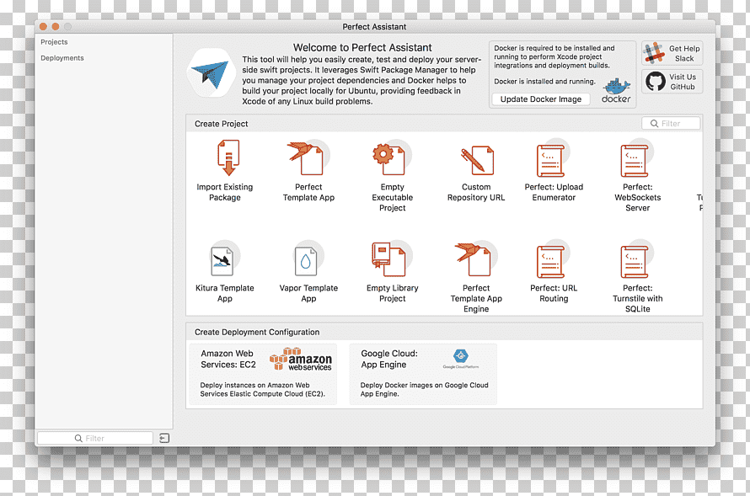Click the Create Project section heading

[x=221, y=124]
